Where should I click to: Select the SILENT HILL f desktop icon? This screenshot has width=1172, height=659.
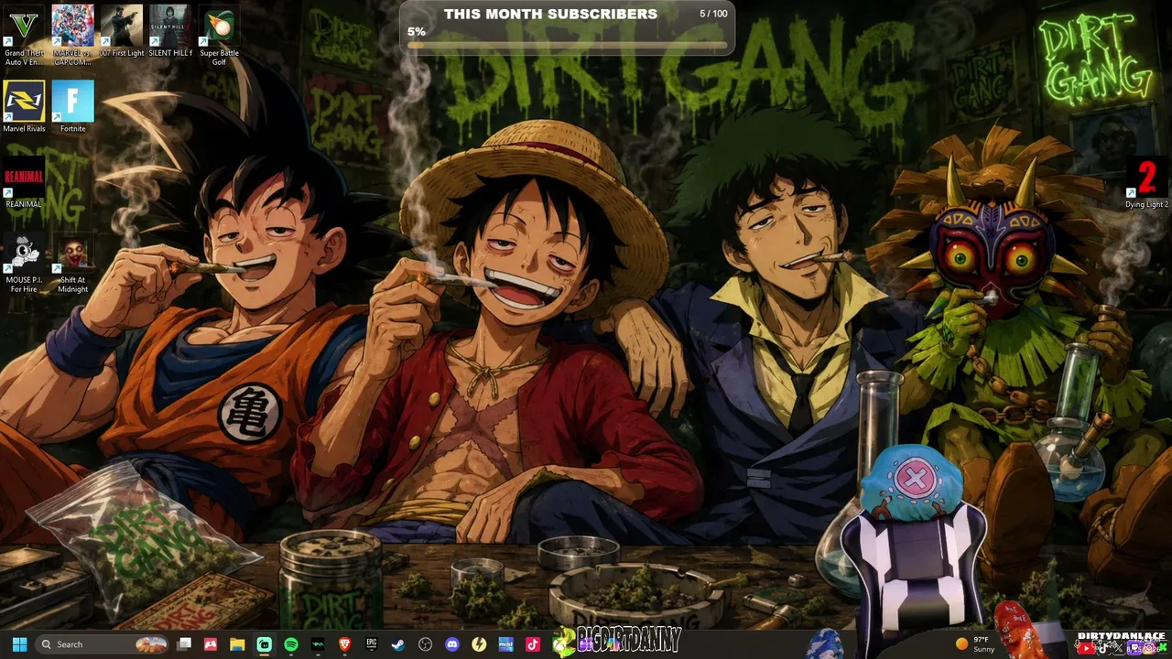tap(170, 32)
